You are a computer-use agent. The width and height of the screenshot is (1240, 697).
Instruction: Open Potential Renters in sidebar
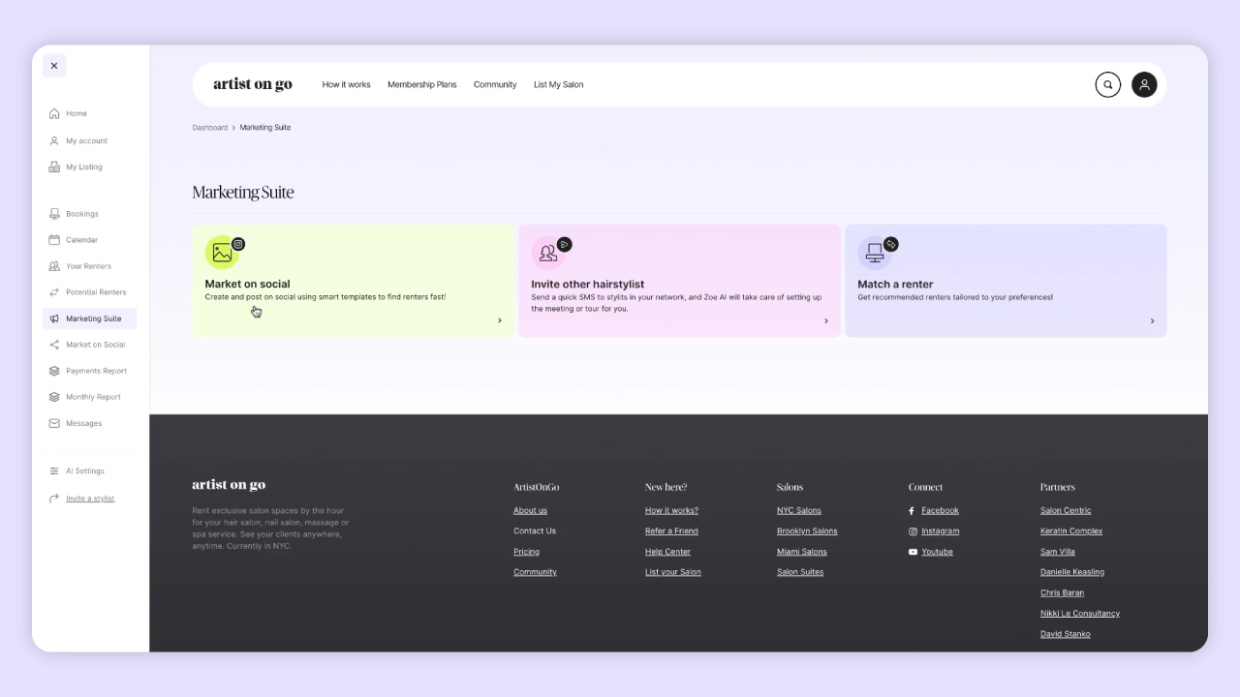(x=96, y=292)
